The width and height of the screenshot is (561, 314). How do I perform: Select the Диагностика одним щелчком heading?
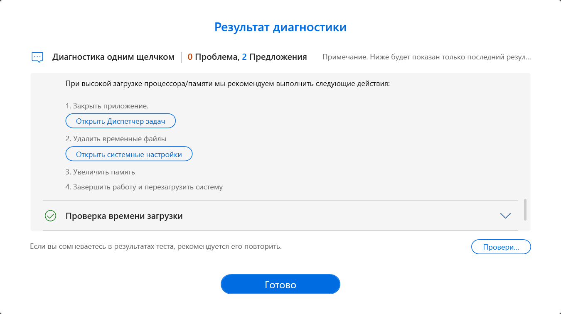113,57
